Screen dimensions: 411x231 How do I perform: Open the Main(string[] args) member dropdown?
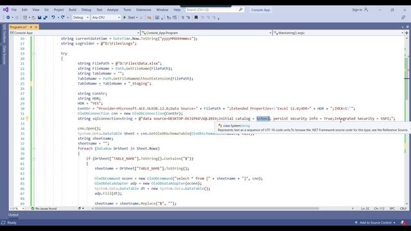(338, 33)
